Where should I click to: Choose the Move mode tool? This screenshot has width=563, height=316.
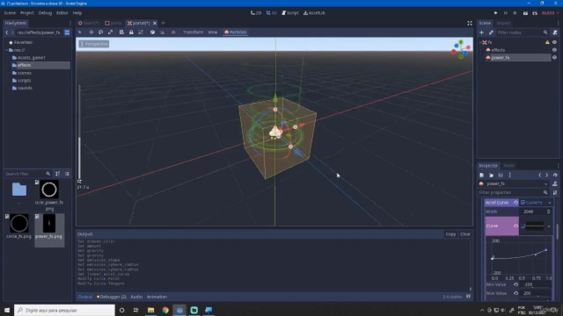tap(91, 32)
